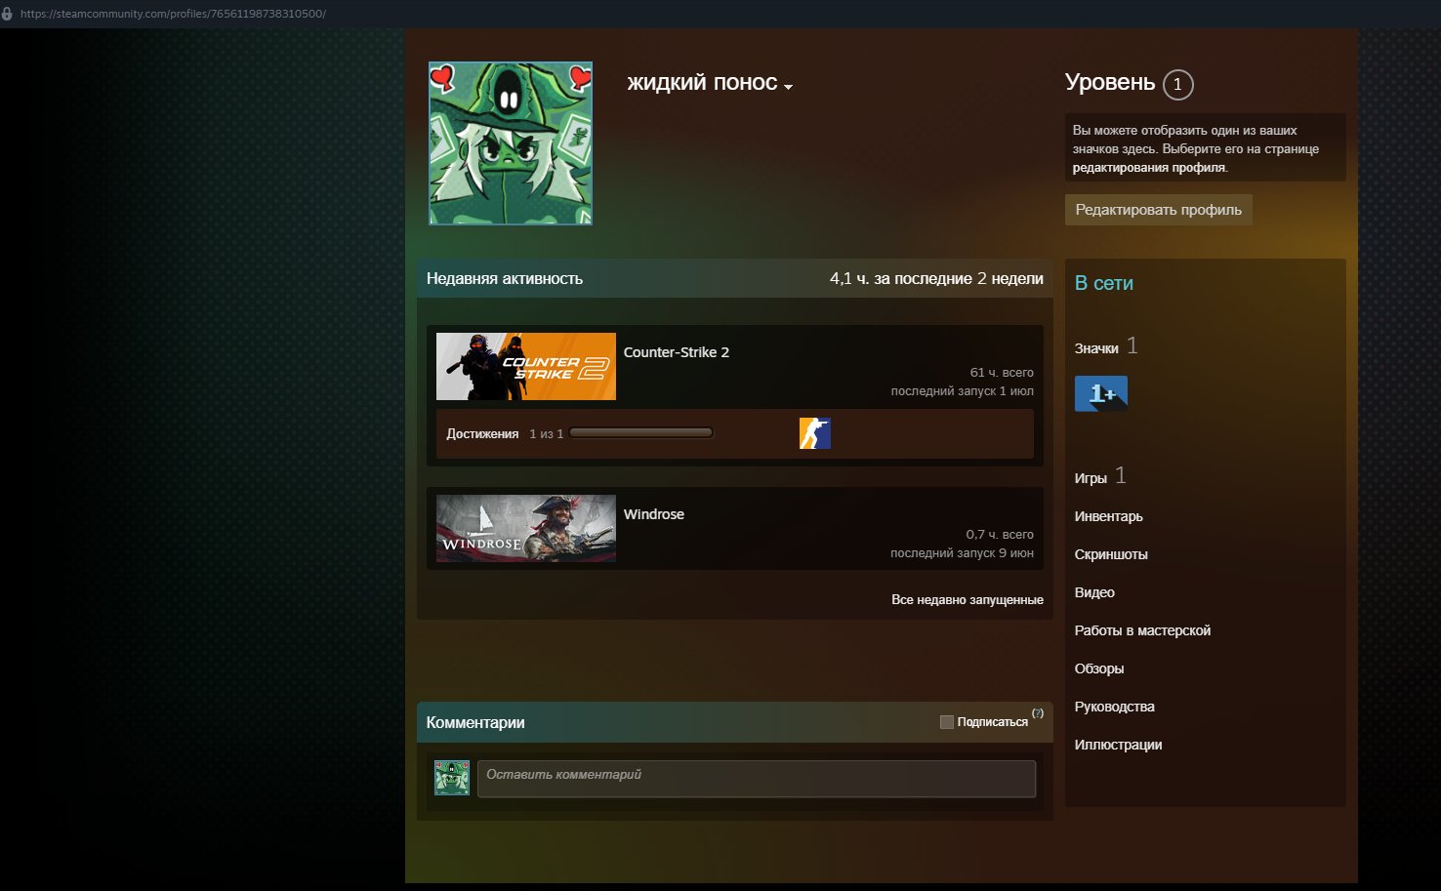The height and width of the screenshot is (891, 1441).
Task: Open the Инвентарь inventory page
Action: coord(1108,516)
